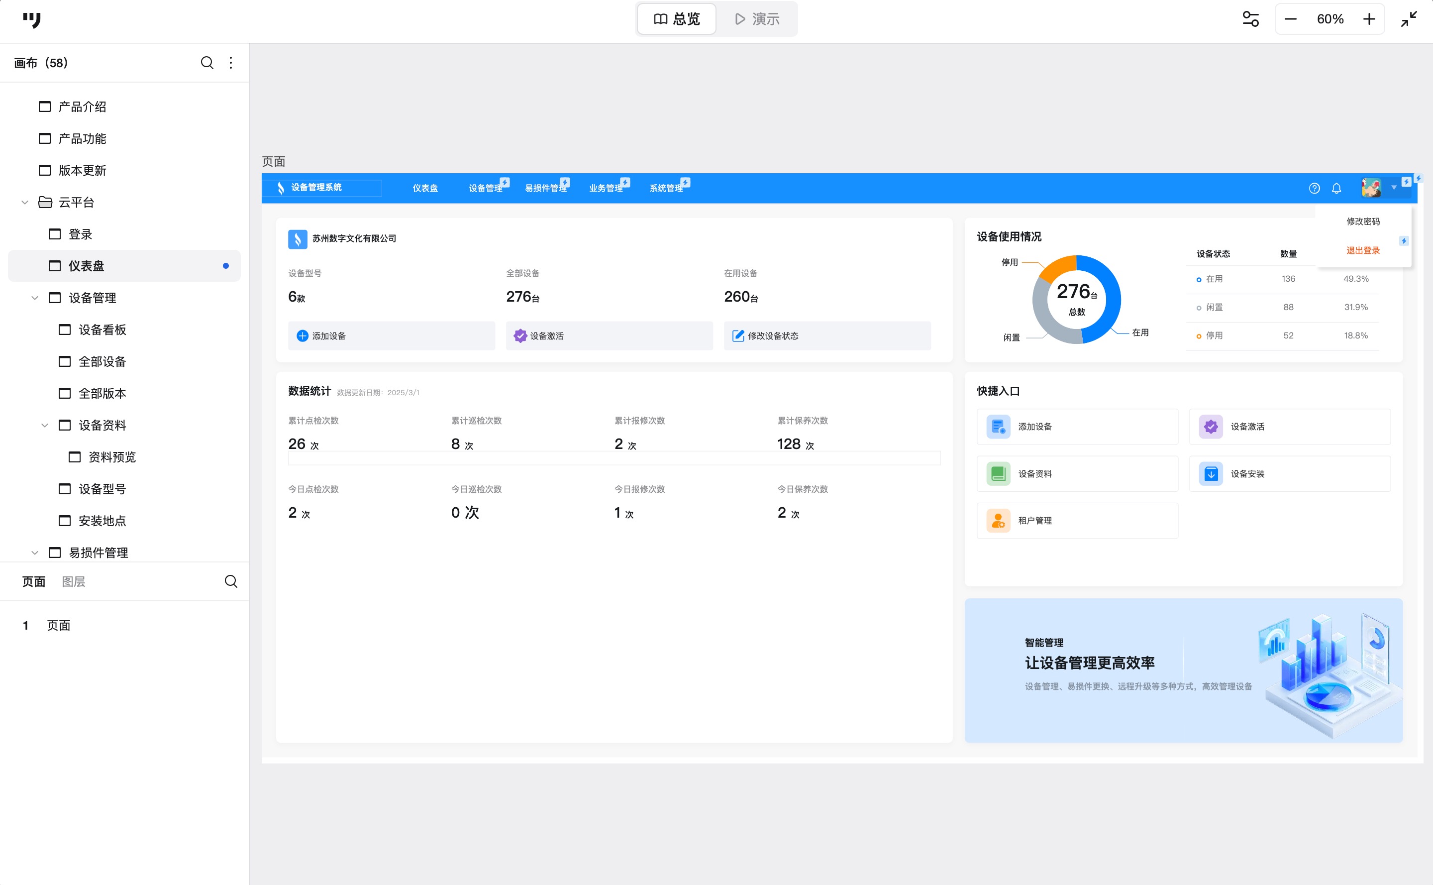Decrease zoom with the minus button
The image size is (1433, 885).
pos(1290,19)
